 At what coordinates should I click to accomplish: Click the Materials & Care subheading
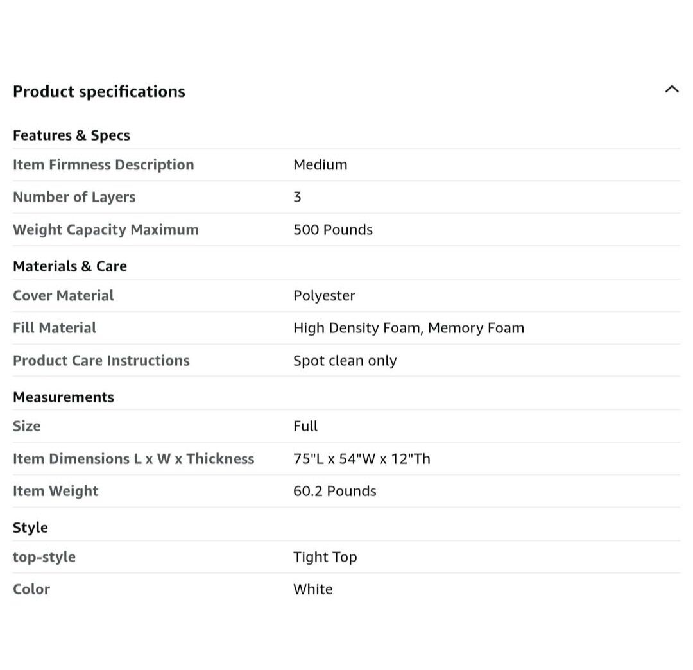pyautogui.click(x=70, y=266)
